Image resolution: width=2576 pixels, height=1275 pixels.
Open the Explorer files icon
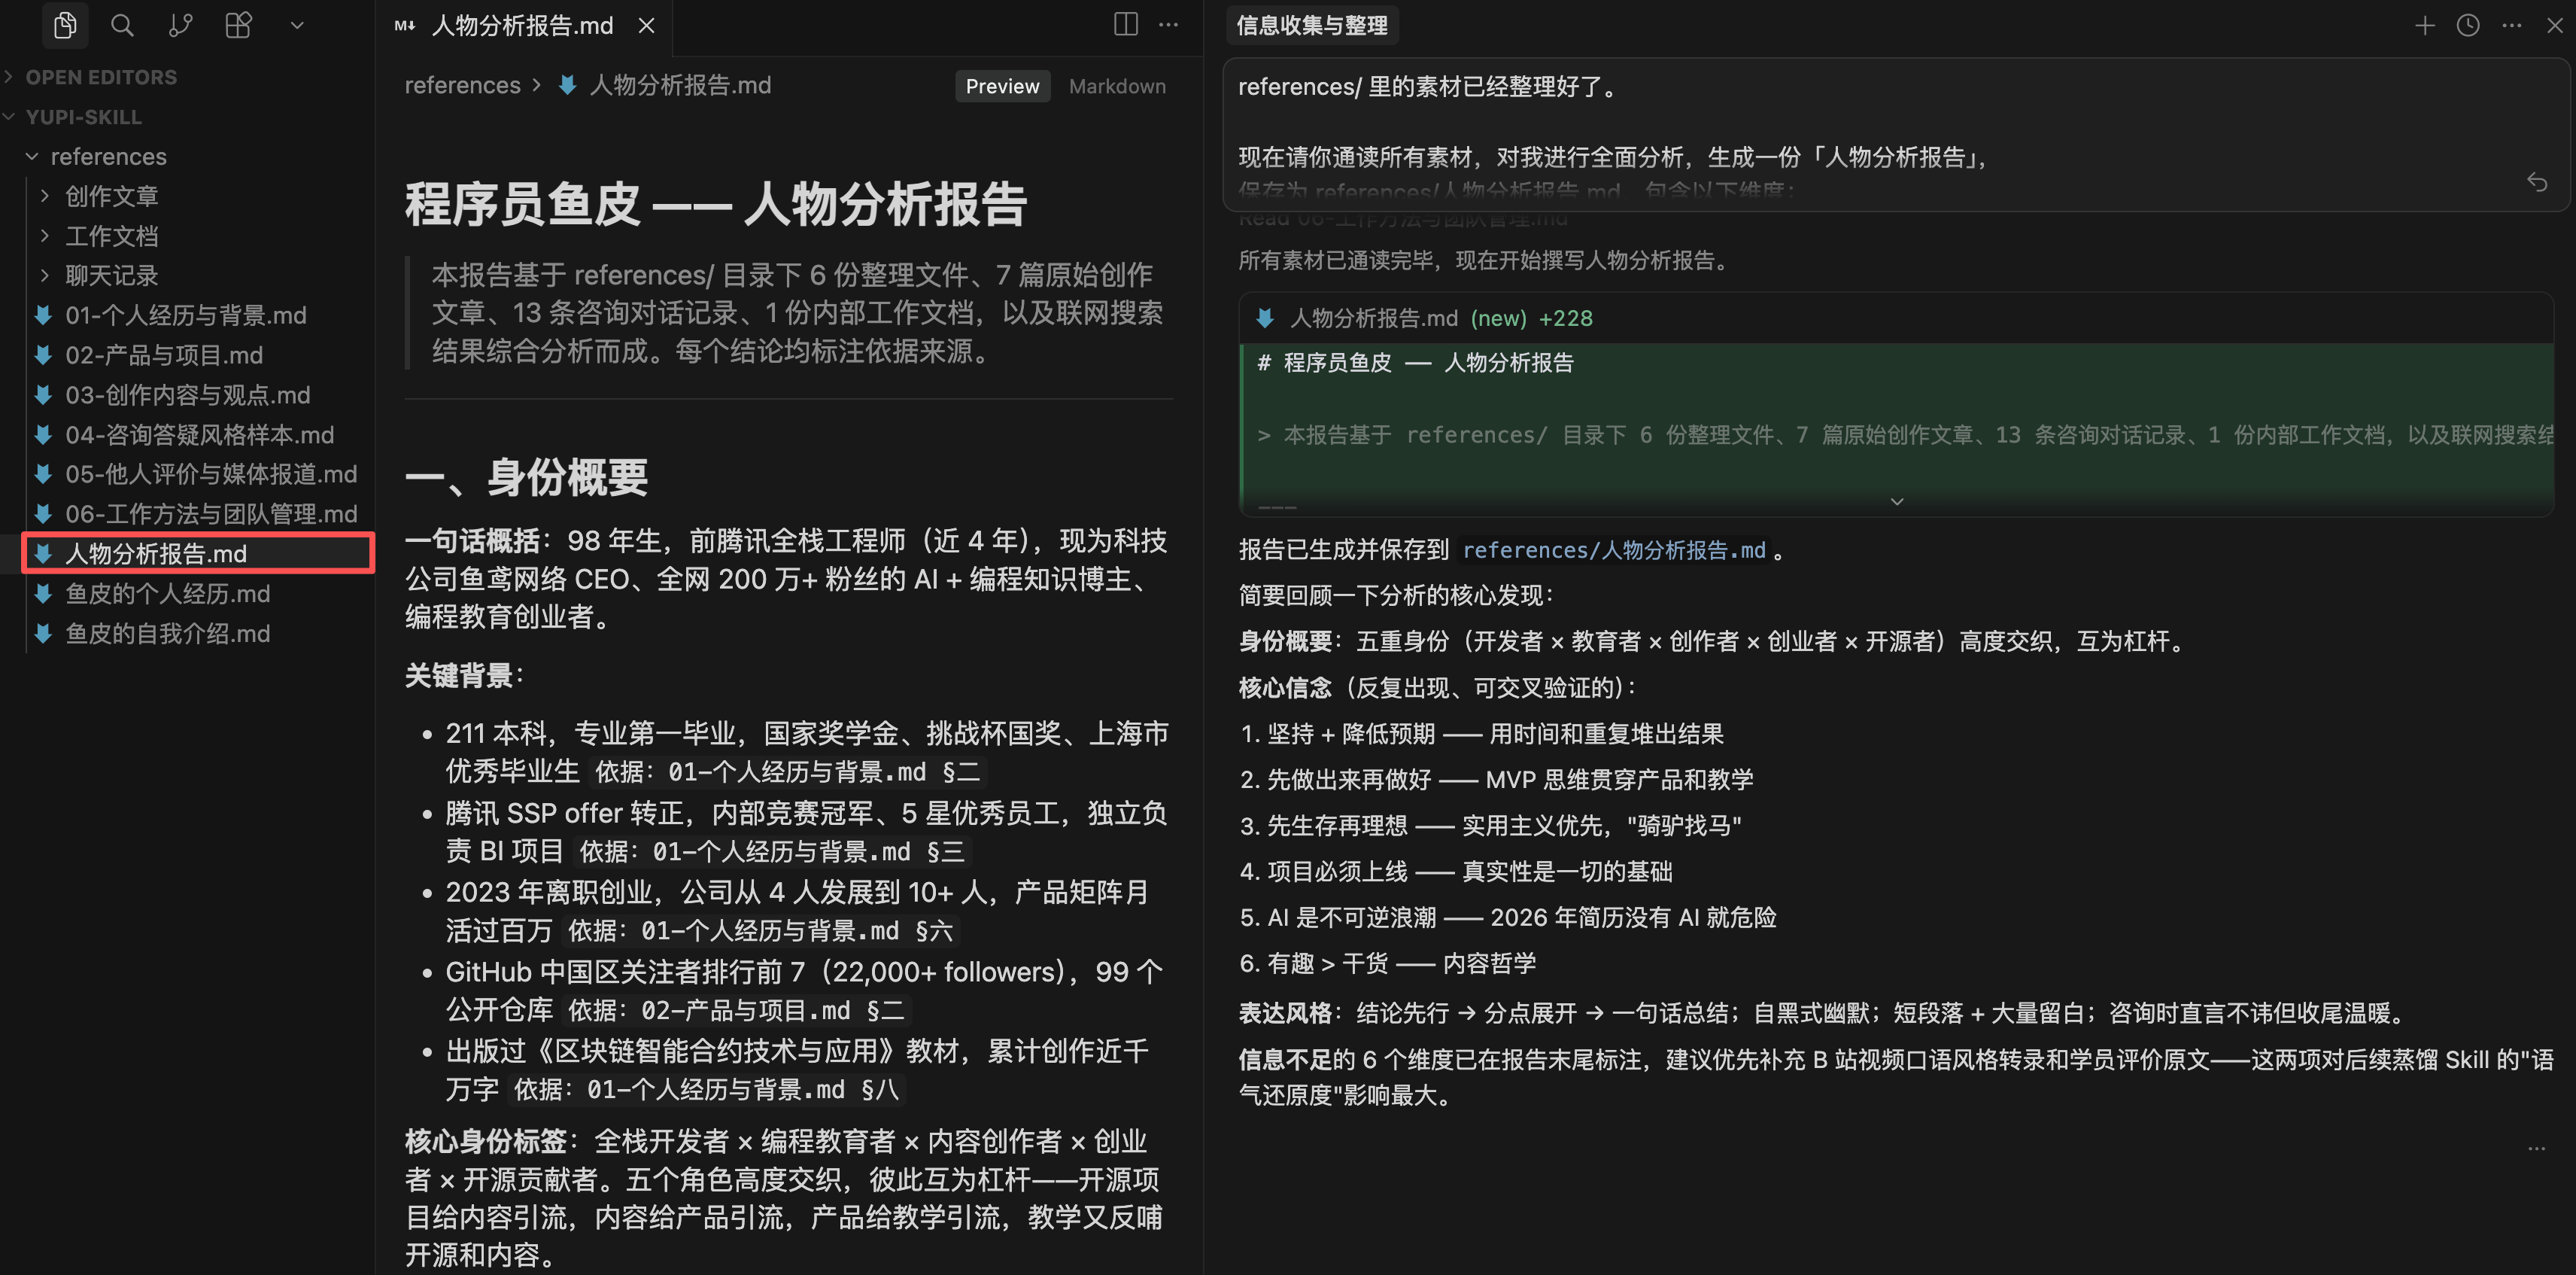click(65, 25)
